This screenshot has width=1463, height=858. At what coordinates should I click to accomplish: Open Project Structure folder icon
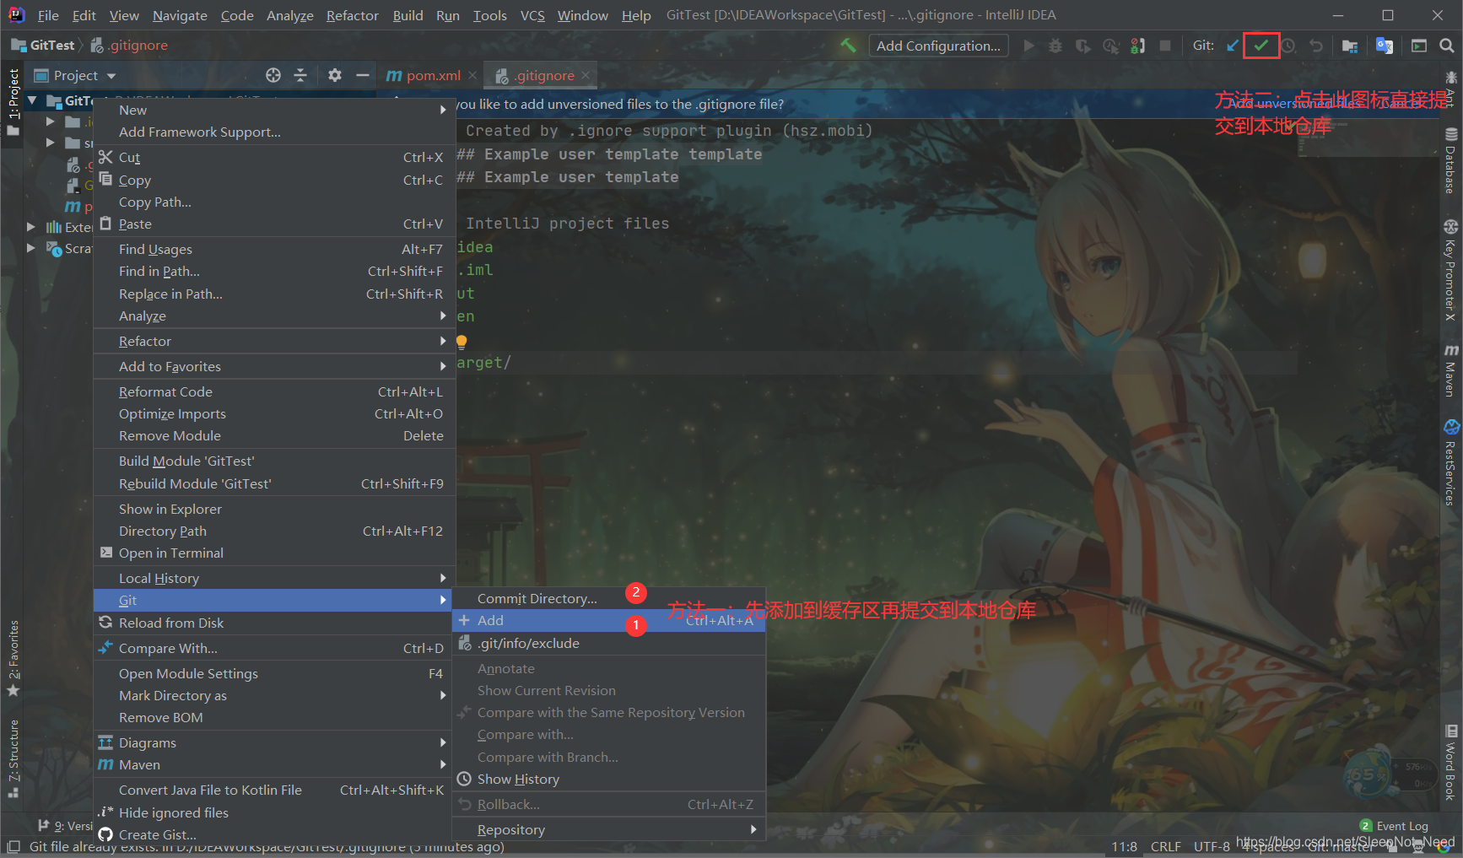[1350, 46]
